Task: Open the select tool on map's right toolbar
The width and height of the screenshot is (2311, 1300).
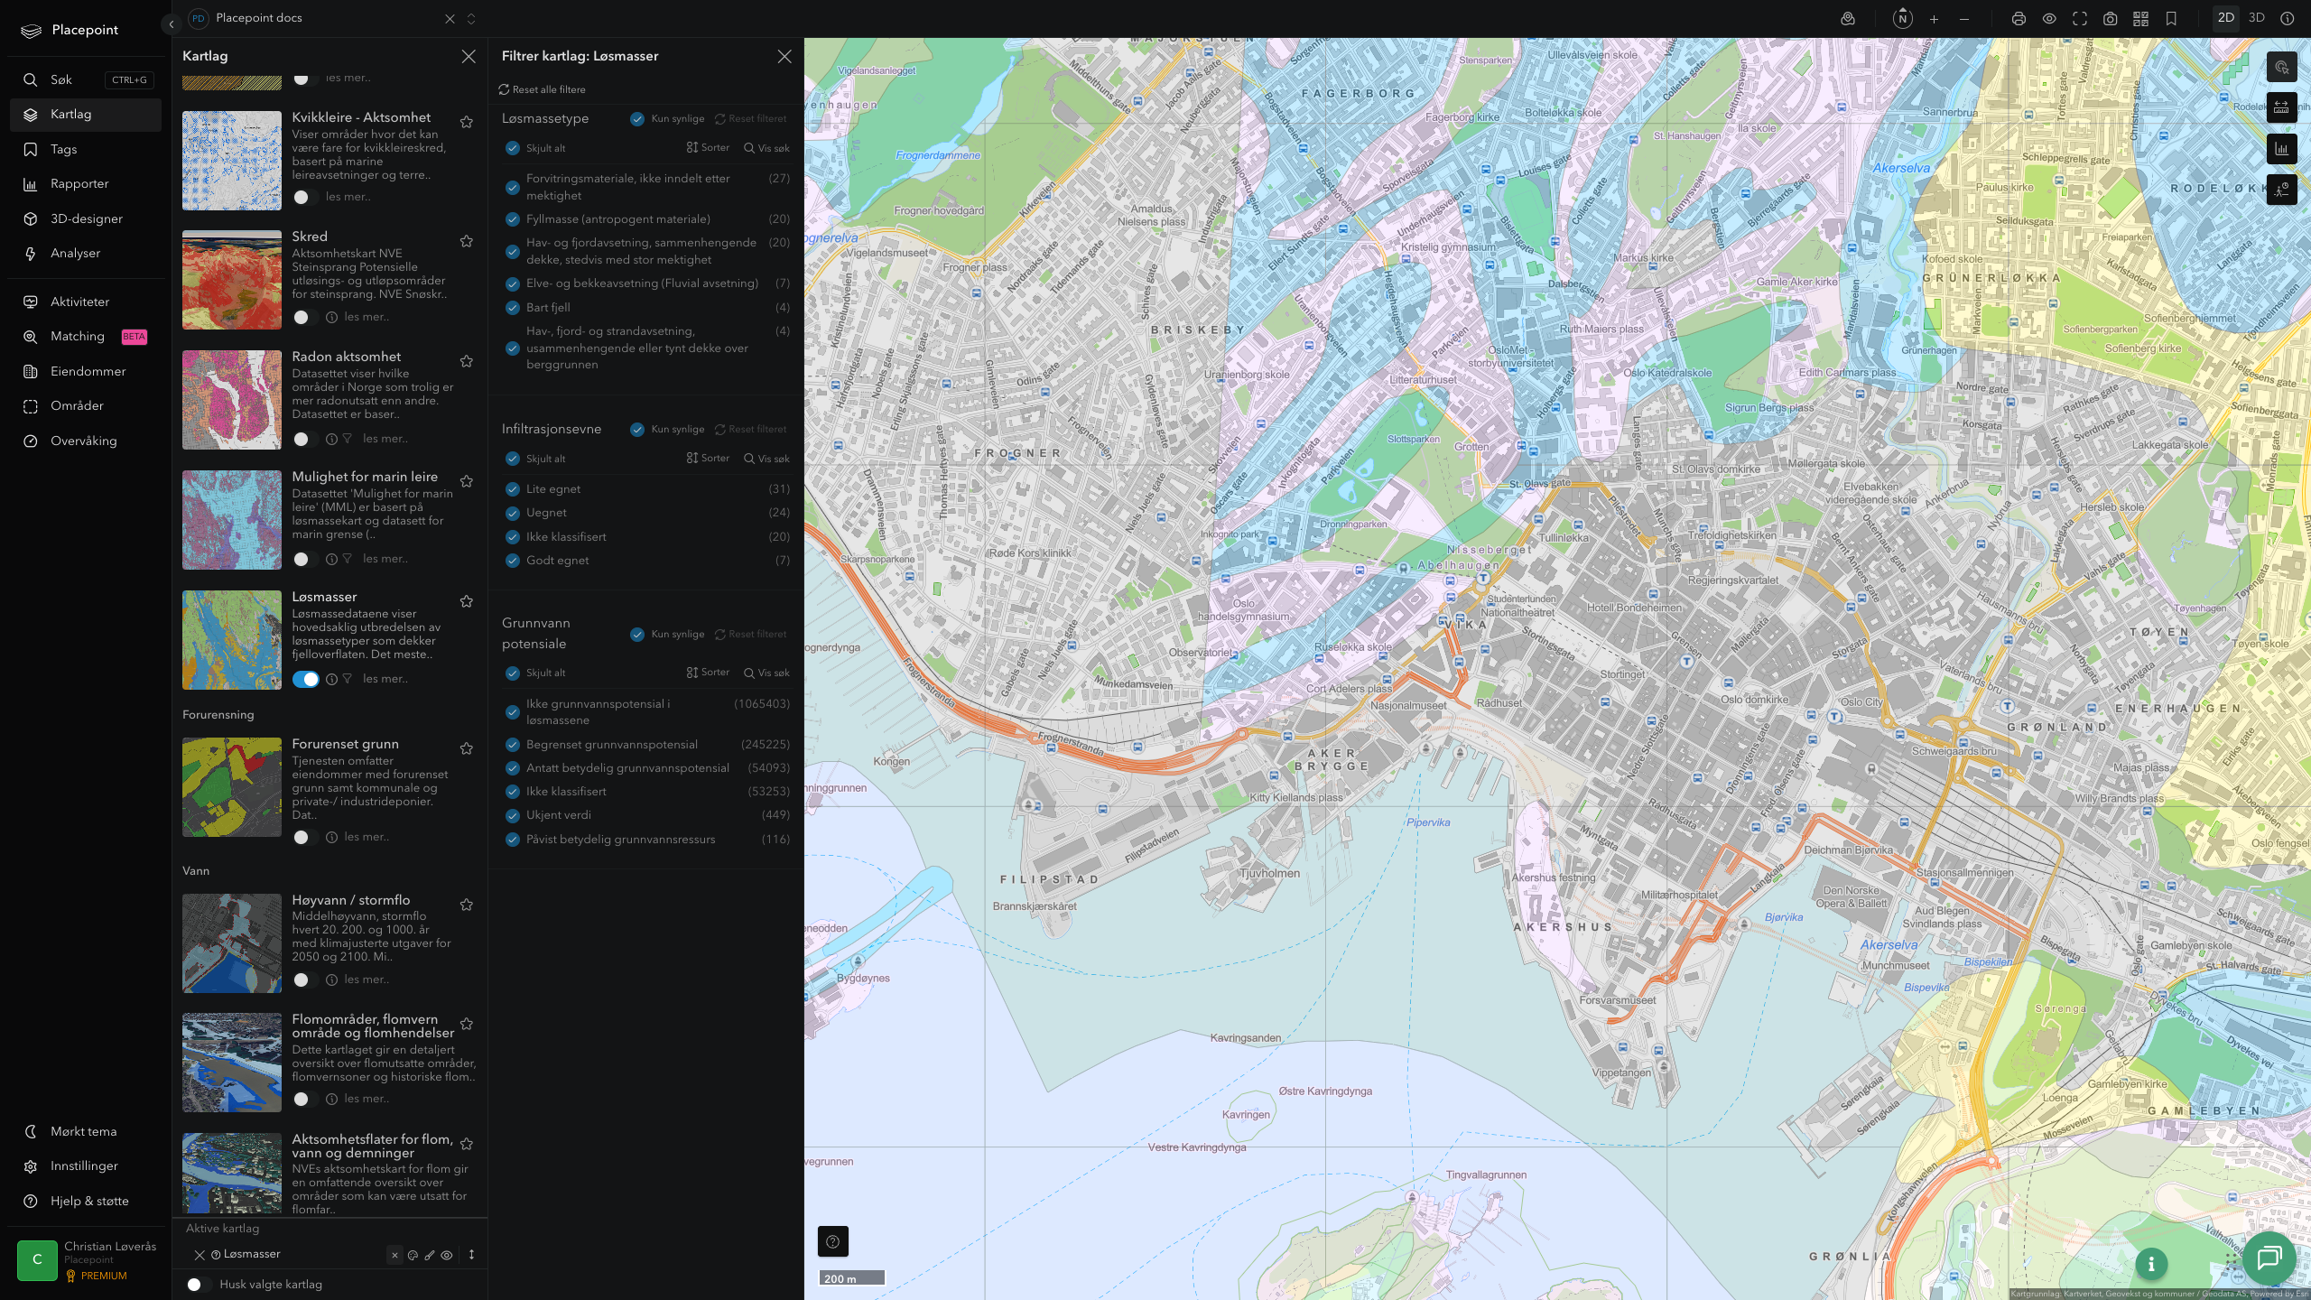Action: coord(2281,67)
